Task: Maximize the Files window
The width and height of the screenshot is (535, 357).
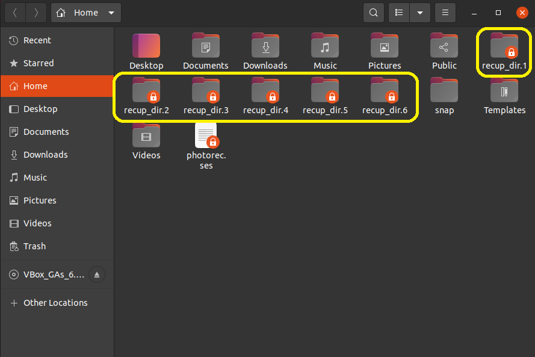Action: 498,13
